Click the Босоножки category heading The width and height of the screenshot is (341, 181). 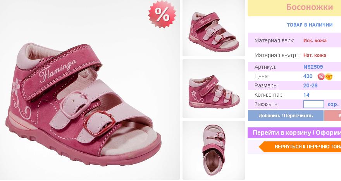click(x=310, y=7)
